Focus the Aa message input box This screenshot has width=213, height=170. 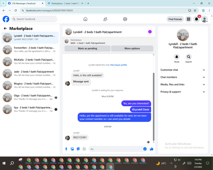[x=116, y=149]
